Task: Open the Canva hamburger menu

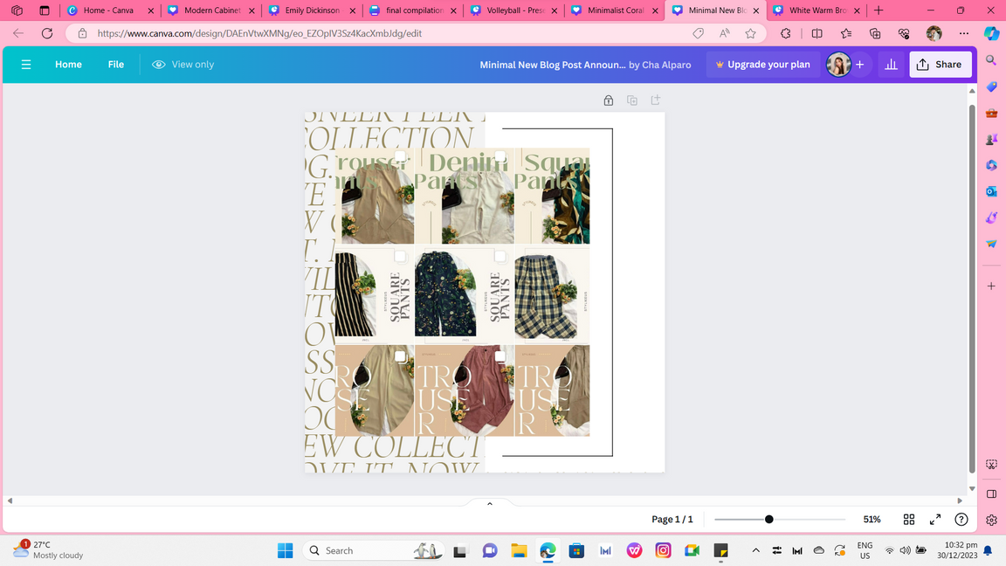Action: click(x=26, y=65)
